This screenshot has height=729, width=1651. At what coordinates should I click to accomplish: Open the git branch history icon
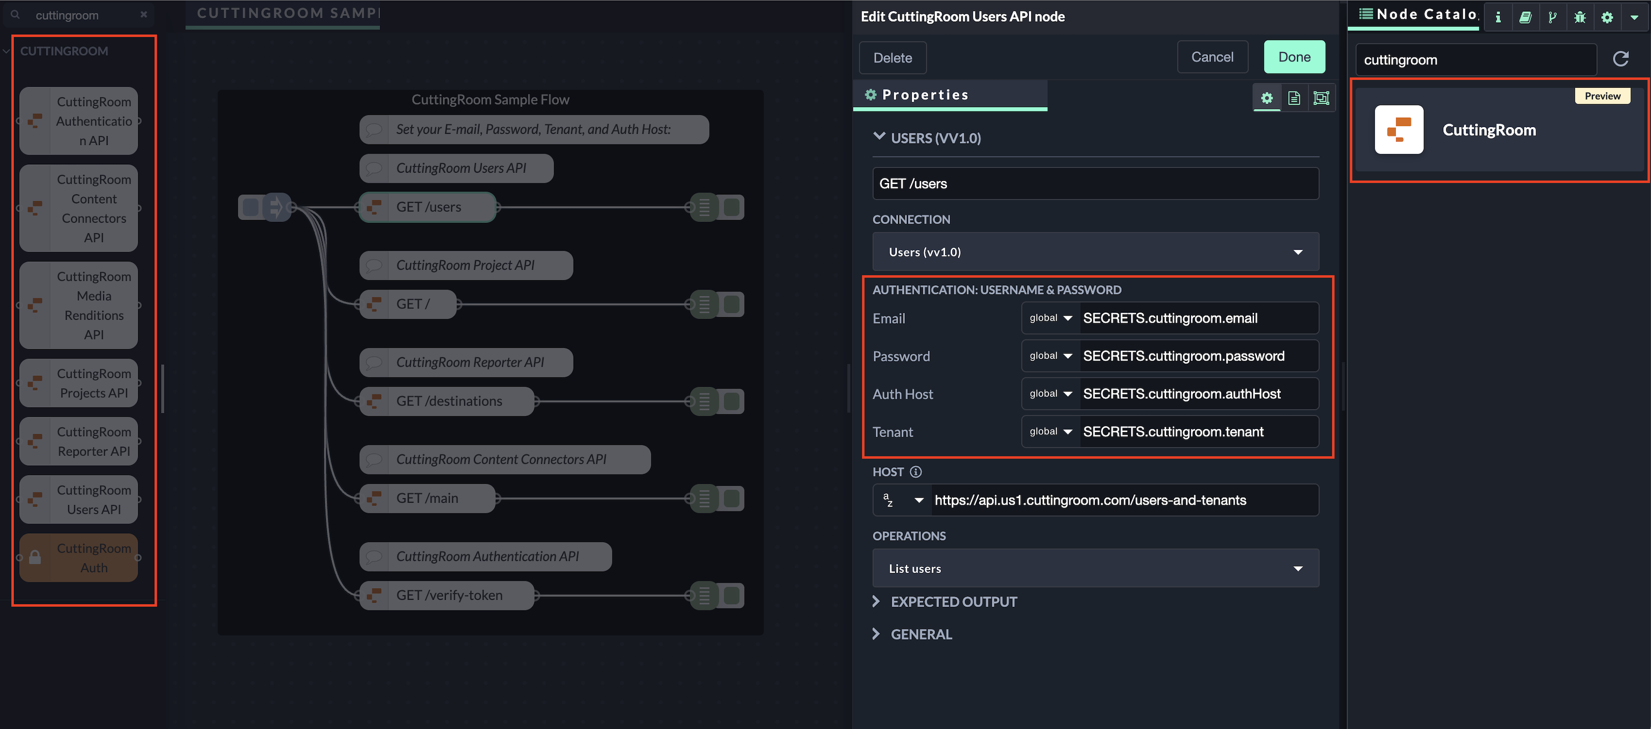pyautogui.click(x=1552, y=17)
